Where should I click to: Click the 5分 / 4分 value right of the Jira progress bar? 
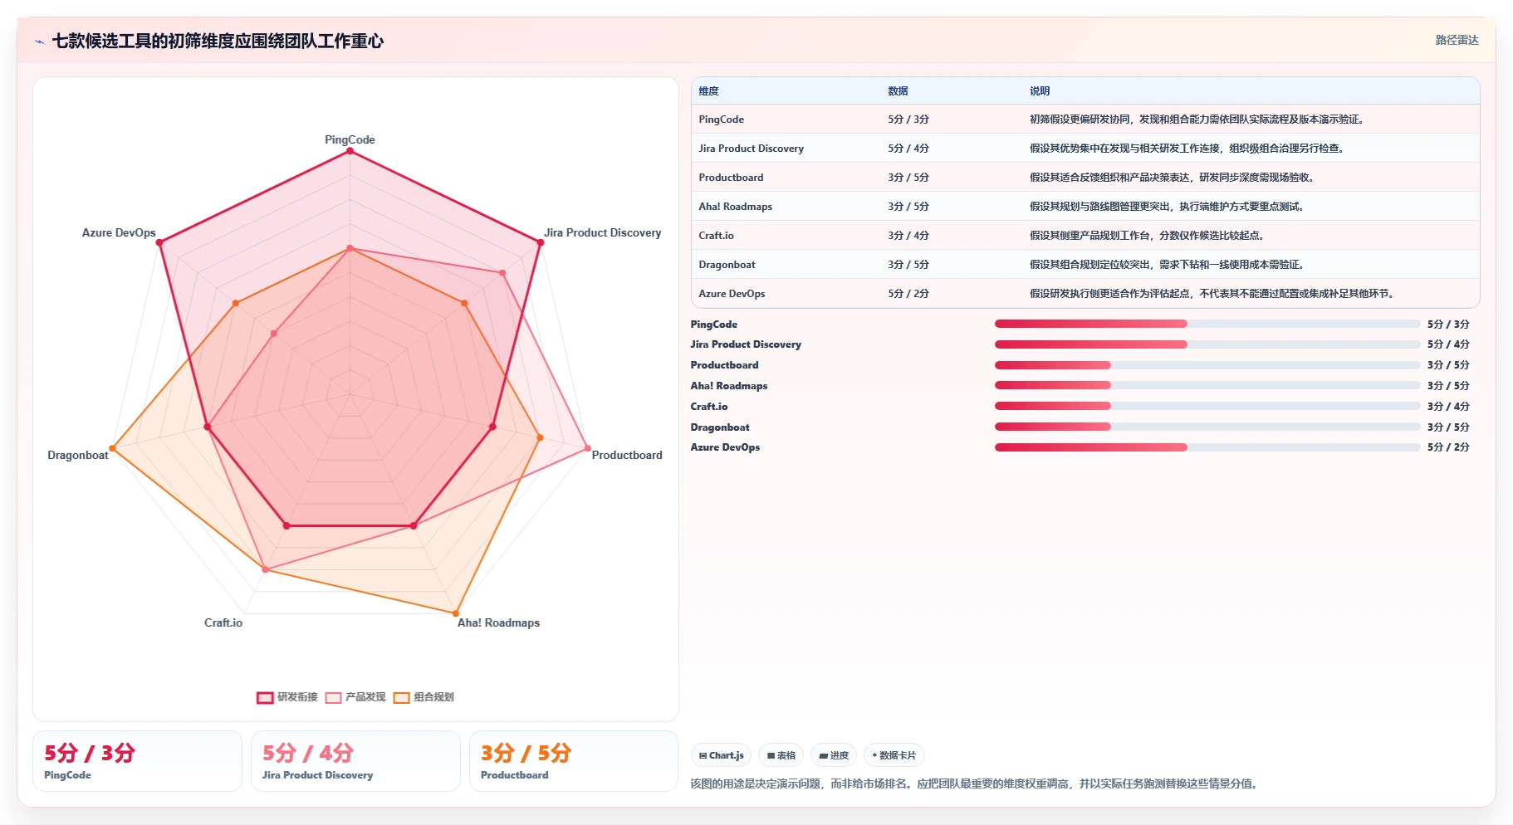coord(1448,344)
